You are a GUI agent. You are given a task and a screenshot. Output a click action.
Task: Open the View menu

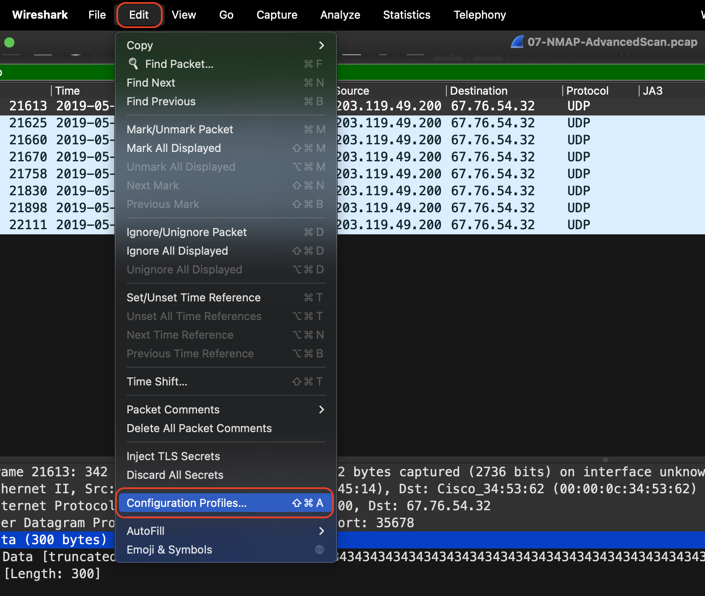point(184,15)
